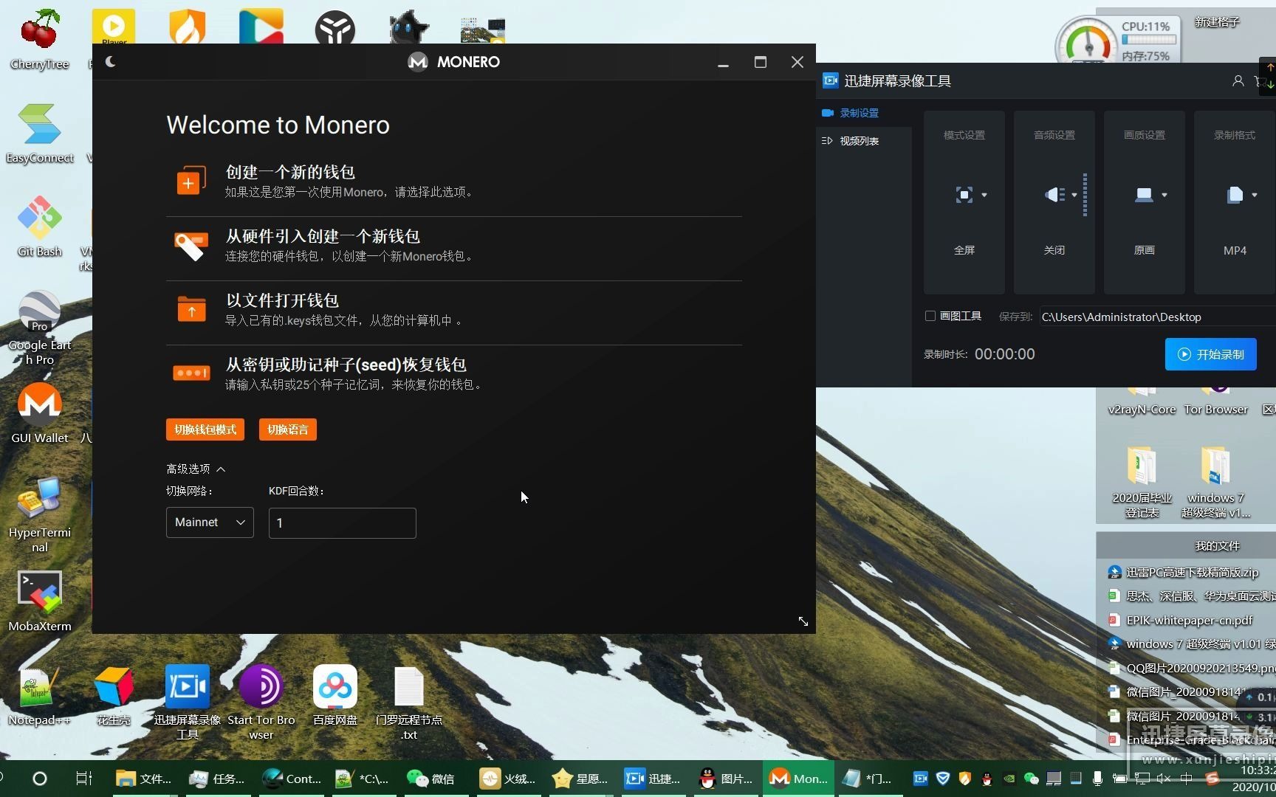Open the audio 关闭 dropdown
This screenshot has width=1276, height=797.
(x=1061, y=195)
